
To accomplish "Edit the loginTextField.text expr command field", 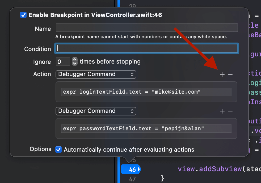I will point(146,92).
